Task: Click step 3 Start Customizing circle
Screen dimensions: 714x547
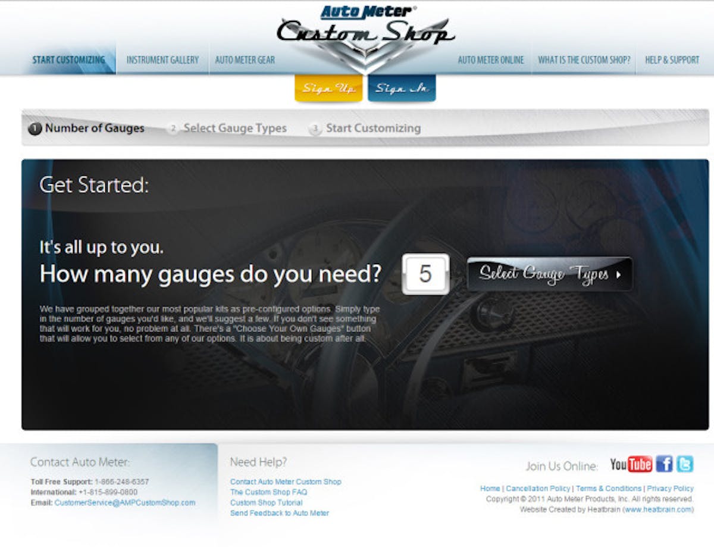Action: tap(315, 128)
